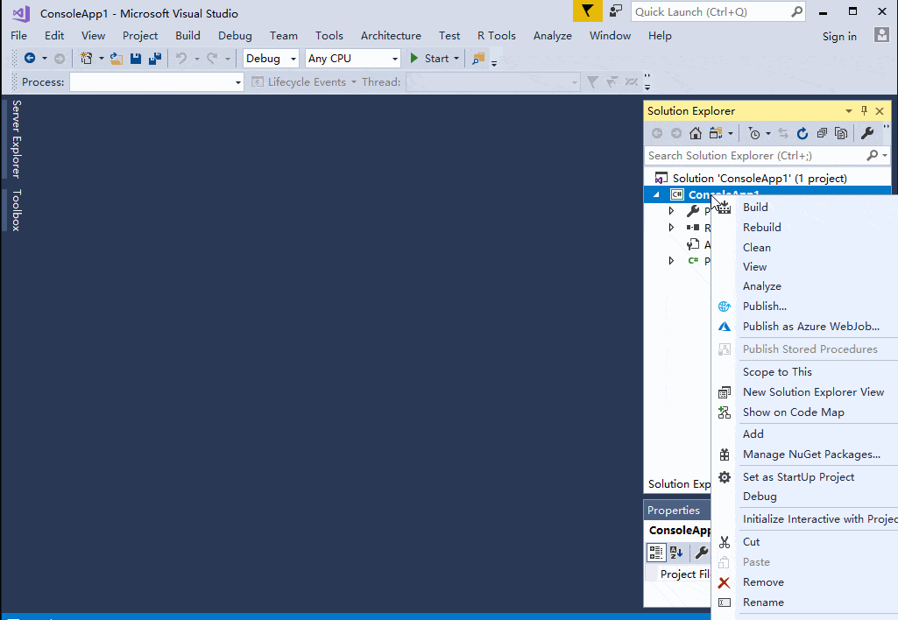Screen dimensions: 898x620
Task: Click the Start debugging button
Action: [x=430, y=59]
